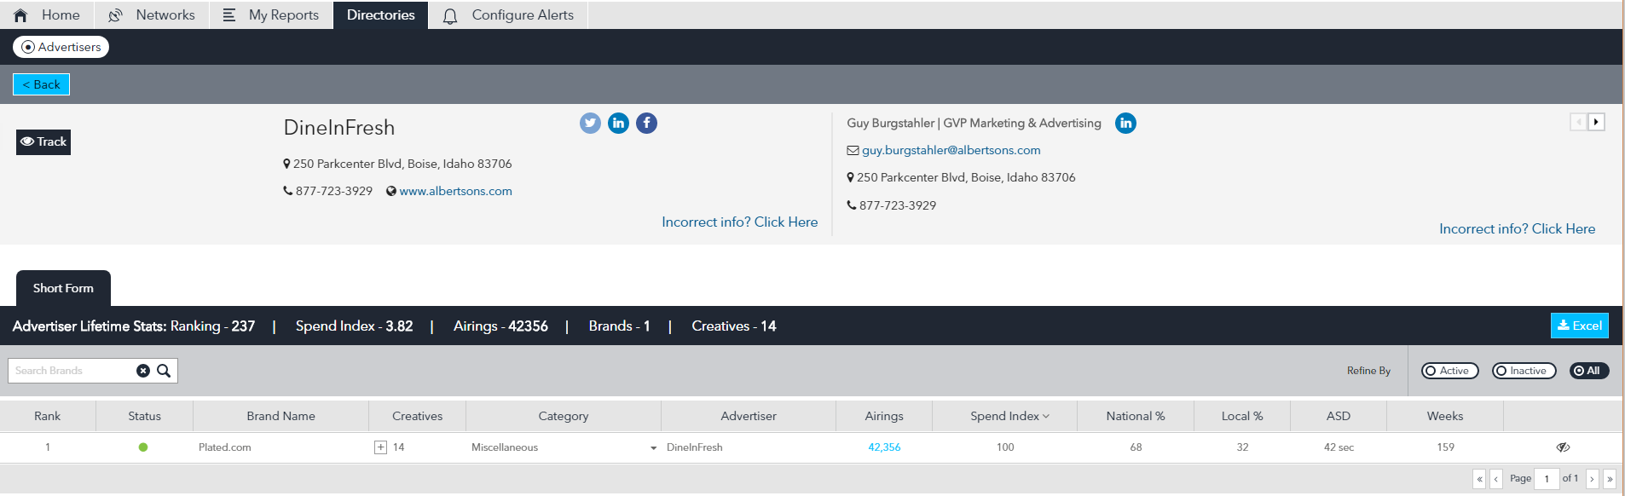Sort by the Rank column header
This screenshot has width=1625, height=496.
coord(48,416)
